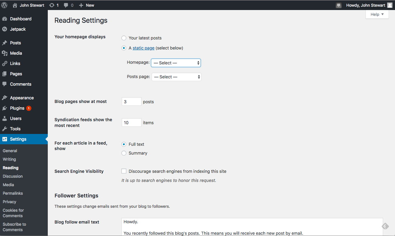
Task: Click the Jetpack icon in sidebar
Action: 5,29
